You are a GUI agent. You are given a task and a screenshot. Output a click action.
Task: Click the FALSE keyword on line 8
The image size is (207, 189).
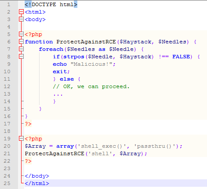(x=181, y=57)
